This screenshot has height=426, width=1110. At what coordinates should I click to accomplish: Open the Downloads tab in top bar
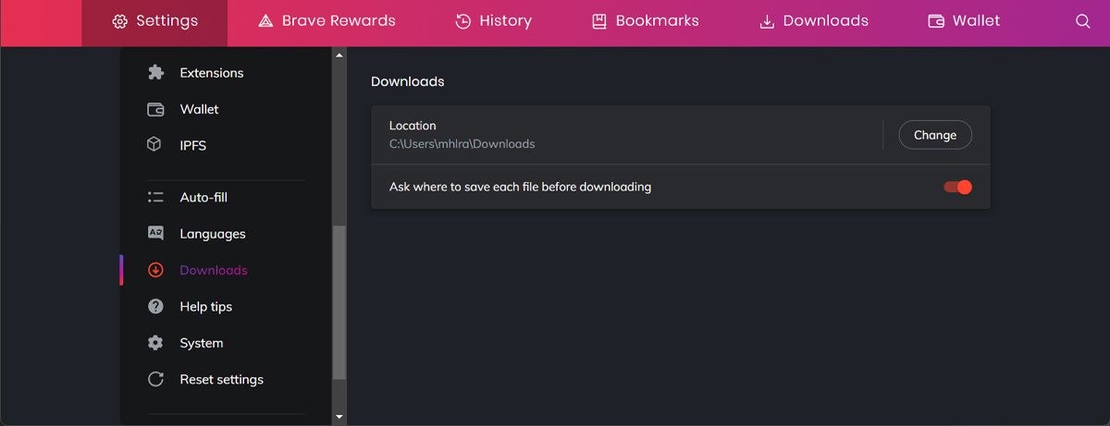pyautogui.click(x=813, y=21)
